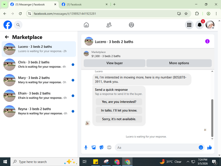Close the Messenger | Facebook tab

pyautogui.click(x=55, y=4)
